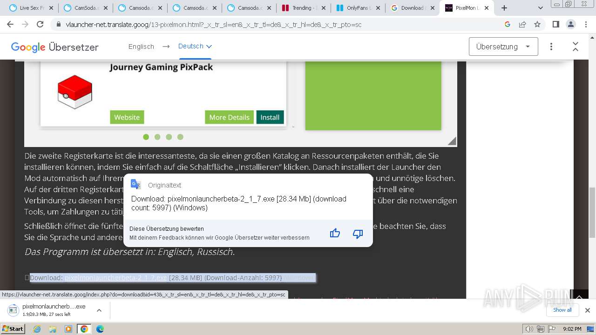View site information lock icon
596x335 pixels.
tap(59, 24)
